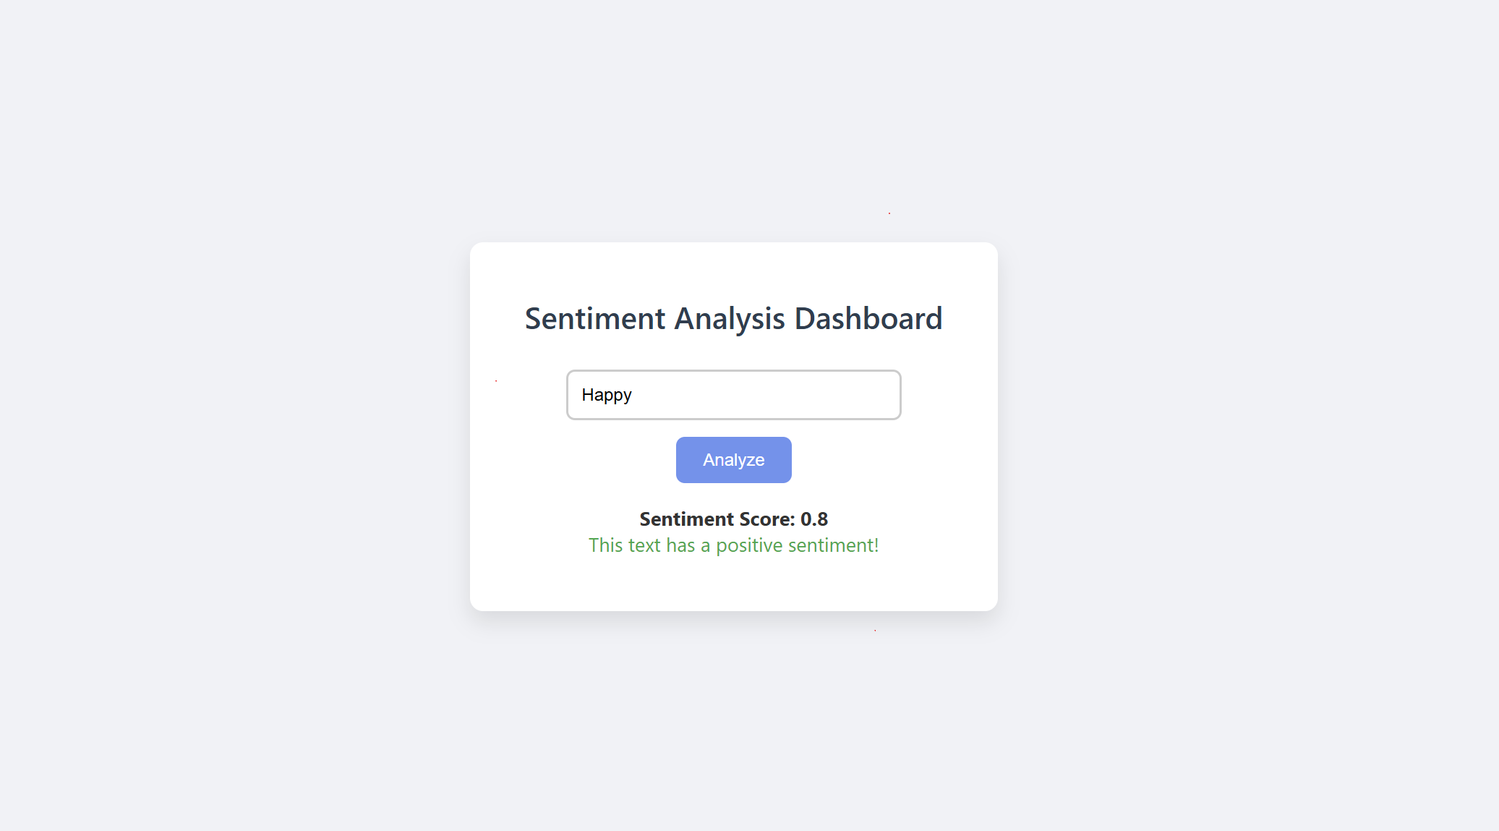Viewport: 1499px width, 831px height.
Task: Click the word Happy inside the input
Action: (607, 395)
